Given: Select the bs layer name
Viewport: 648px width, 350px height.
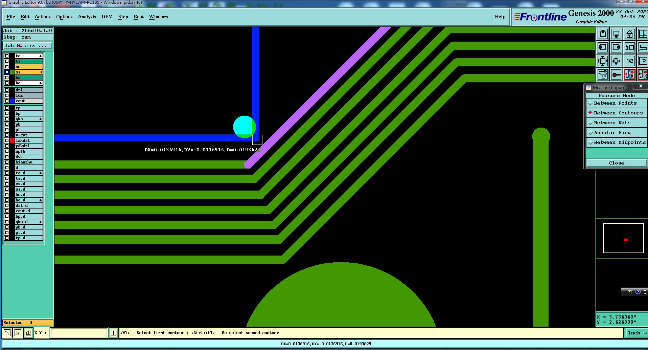Looking at the screenshot, I should tap(29, 78).
